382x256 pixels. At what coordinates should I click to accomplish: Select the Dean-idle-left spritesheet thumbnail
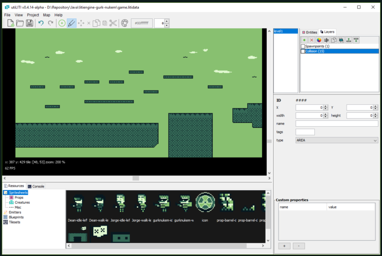(x=77, y=207)
